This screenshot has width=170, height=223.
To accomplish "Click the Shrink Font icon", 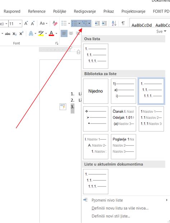I will pyautogui.click(x=33, y=23).
